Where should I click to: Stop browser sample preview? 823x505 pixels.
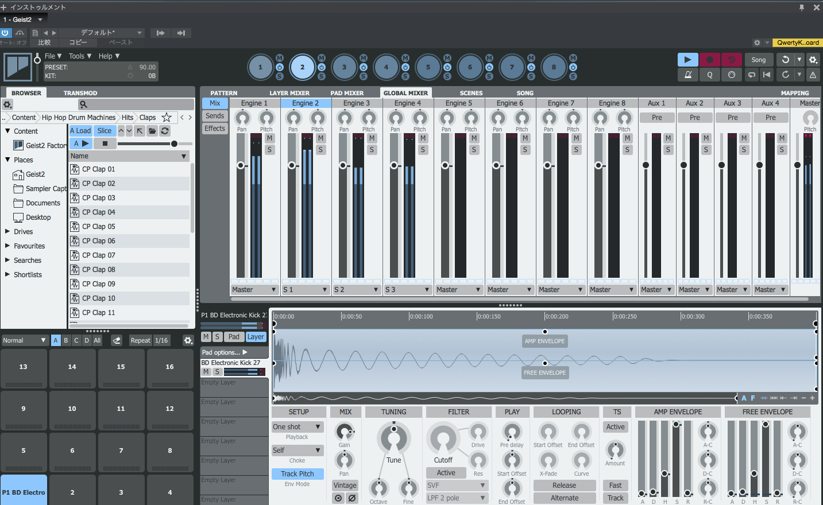(105, 143)
